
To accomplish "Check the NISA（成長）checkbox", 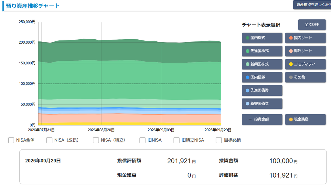I will [49, 140].
